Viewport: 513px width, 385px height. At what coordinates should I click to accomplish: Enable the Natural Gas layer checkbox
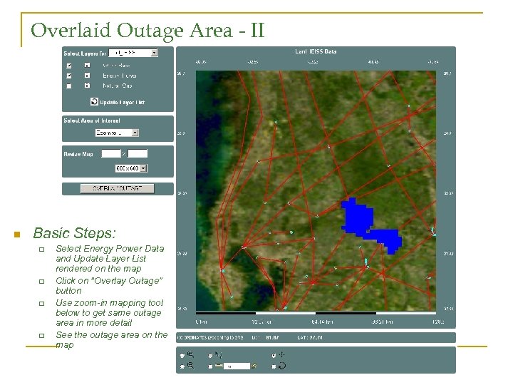pos(68,86)
